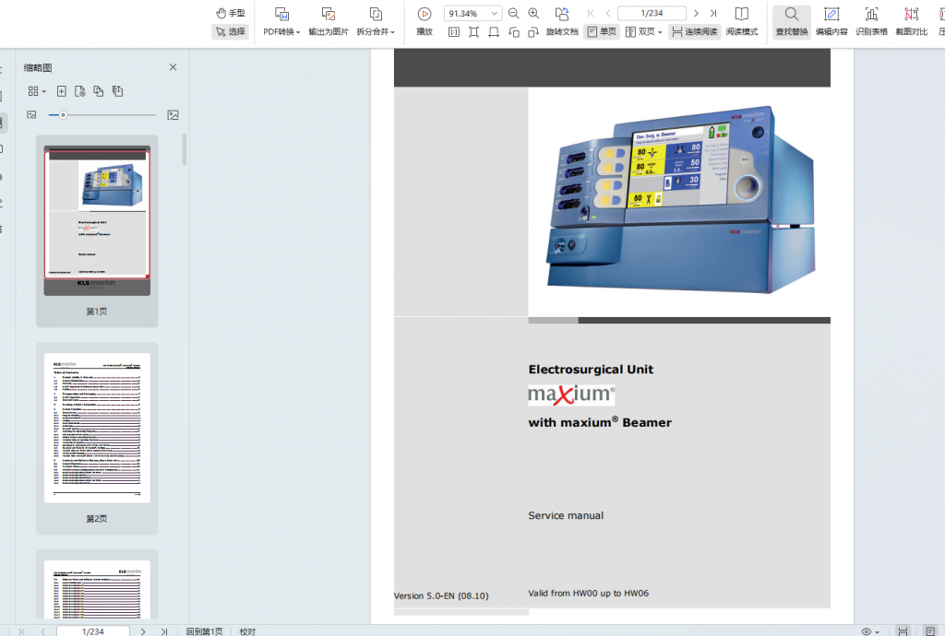The image size is (945, 636).
Task: Rotate page clockwise in the toolbar
Action: click(x=533, y=32)
